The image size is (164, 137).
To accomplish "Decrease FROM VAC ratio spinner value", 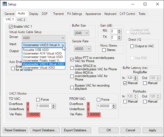I will click(x=113, y=107).
